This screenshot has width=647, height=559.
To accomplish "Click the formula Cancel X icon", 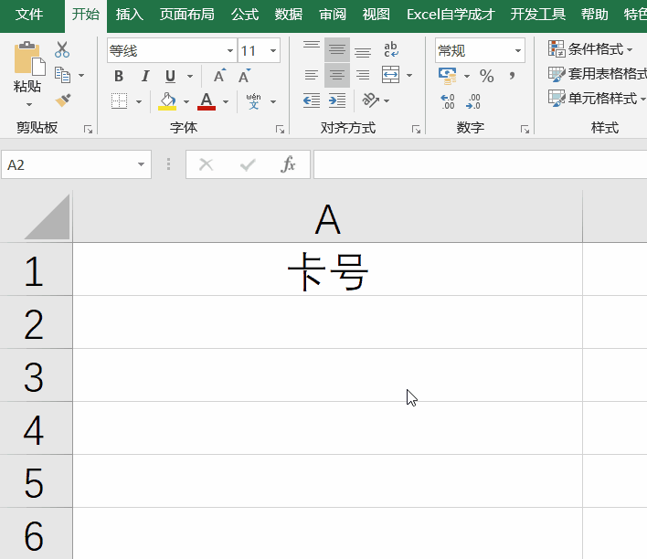I will click(206, 164).
